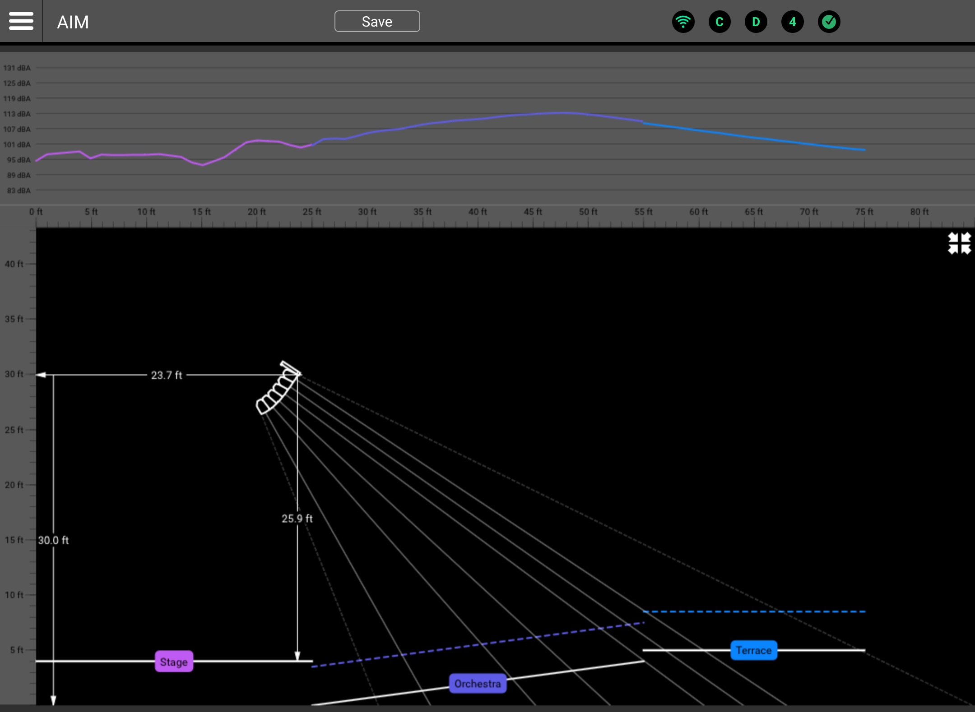Click the AIM title

click(x=73, y=22)
